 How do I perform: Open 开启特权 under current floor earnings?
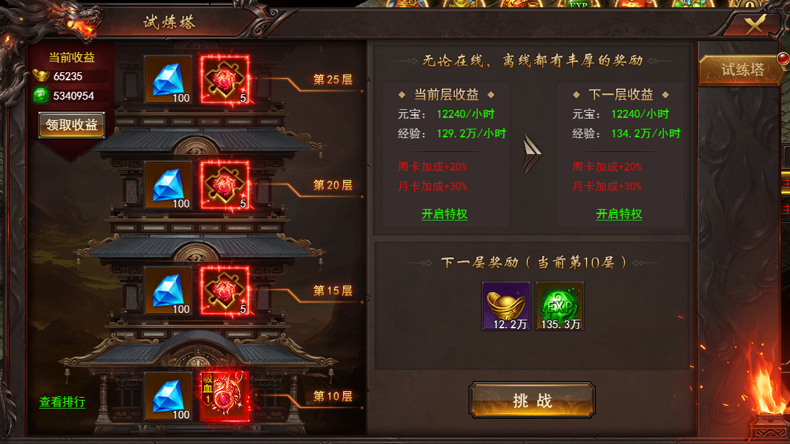pyautogui.click(x=445, y=214)
